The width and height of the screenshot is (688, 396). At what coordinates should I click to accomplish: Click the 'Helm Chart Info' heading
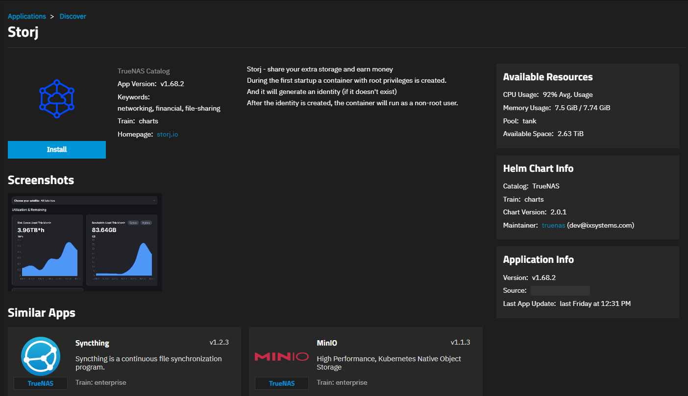click(x=538, y=168)
